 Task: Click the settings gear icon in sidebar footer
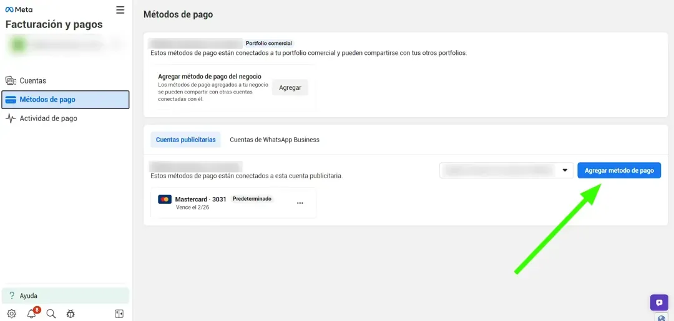click(11, 314)
